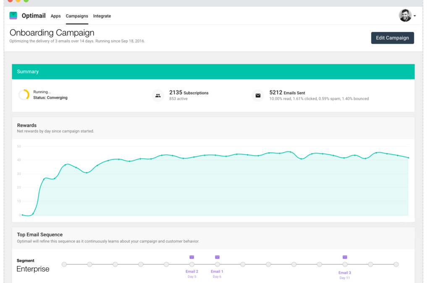Viewport: 430px width, 283px height.
Task: Click the Optimail brand name
Action: pos(34,16)
